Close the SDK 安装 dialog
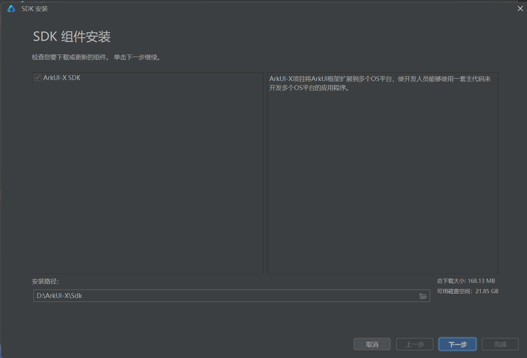The image size is (527, 358). (x=520, y=9)
